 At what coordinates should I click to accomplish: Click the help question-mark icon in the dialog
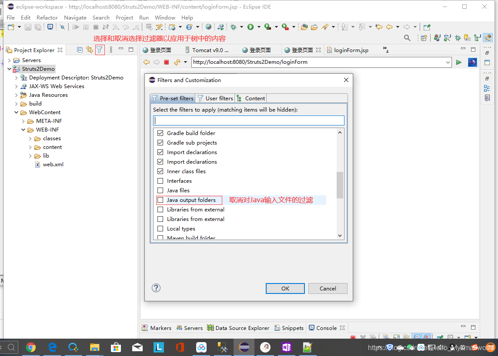click(156, 288)
